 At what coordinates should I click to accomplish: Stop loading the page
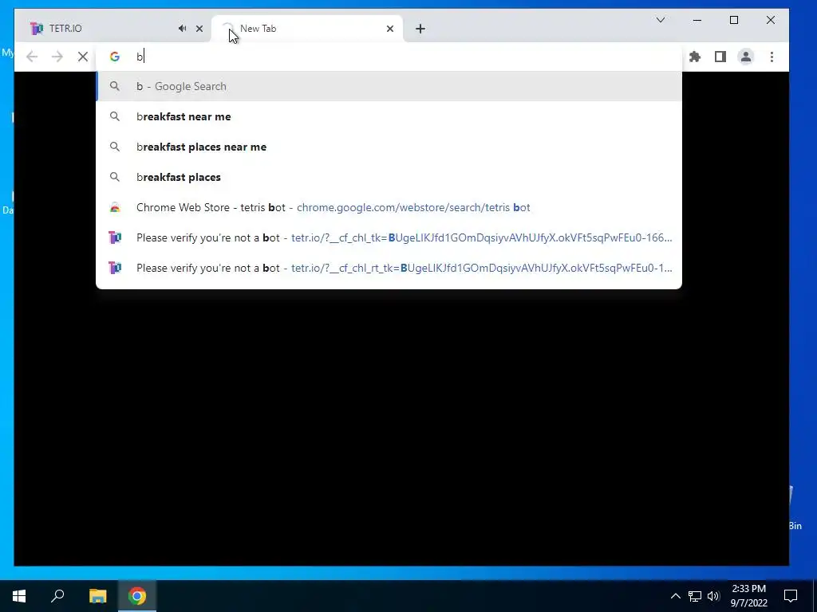[83, 57]
